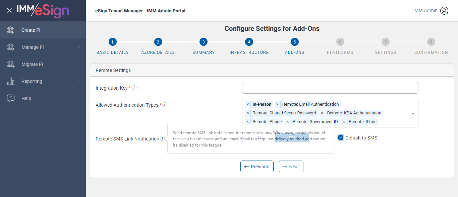Remove the In-Person authentication tag
The width and height of the screenshot is (458, 197).
click(x=248, y=104)
